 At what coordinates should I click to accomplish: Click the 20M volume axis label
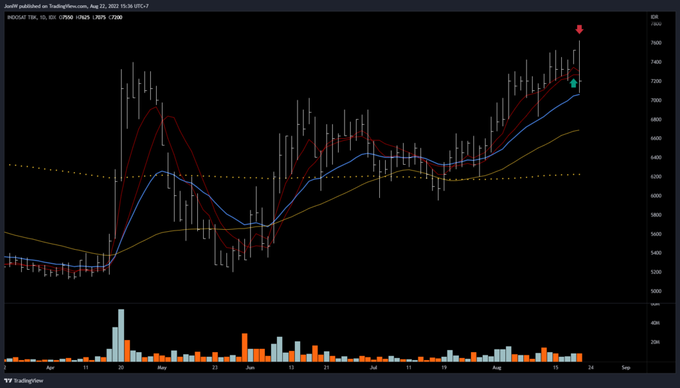(x=656, y=342)
